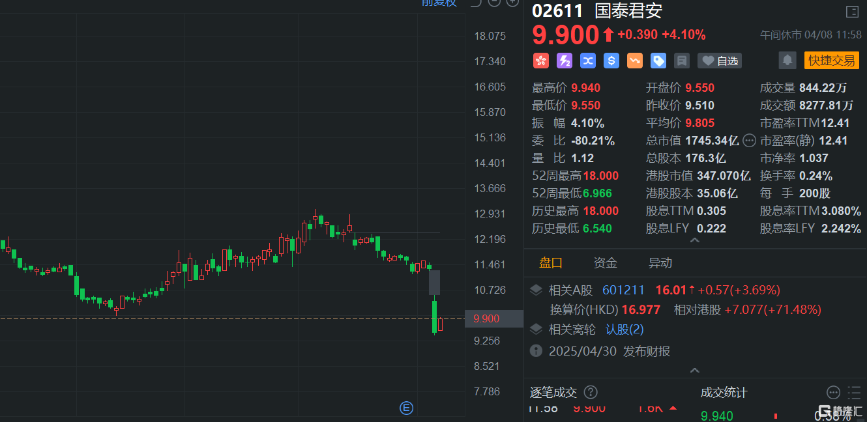The image size is (867, 422).
Task: Click the stock code 02611
Action: (559, 11)
